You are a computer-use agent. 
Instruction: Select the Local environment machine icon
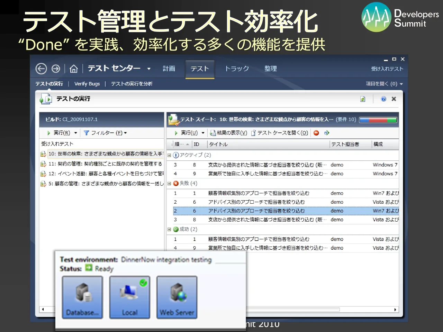[130, 297]
